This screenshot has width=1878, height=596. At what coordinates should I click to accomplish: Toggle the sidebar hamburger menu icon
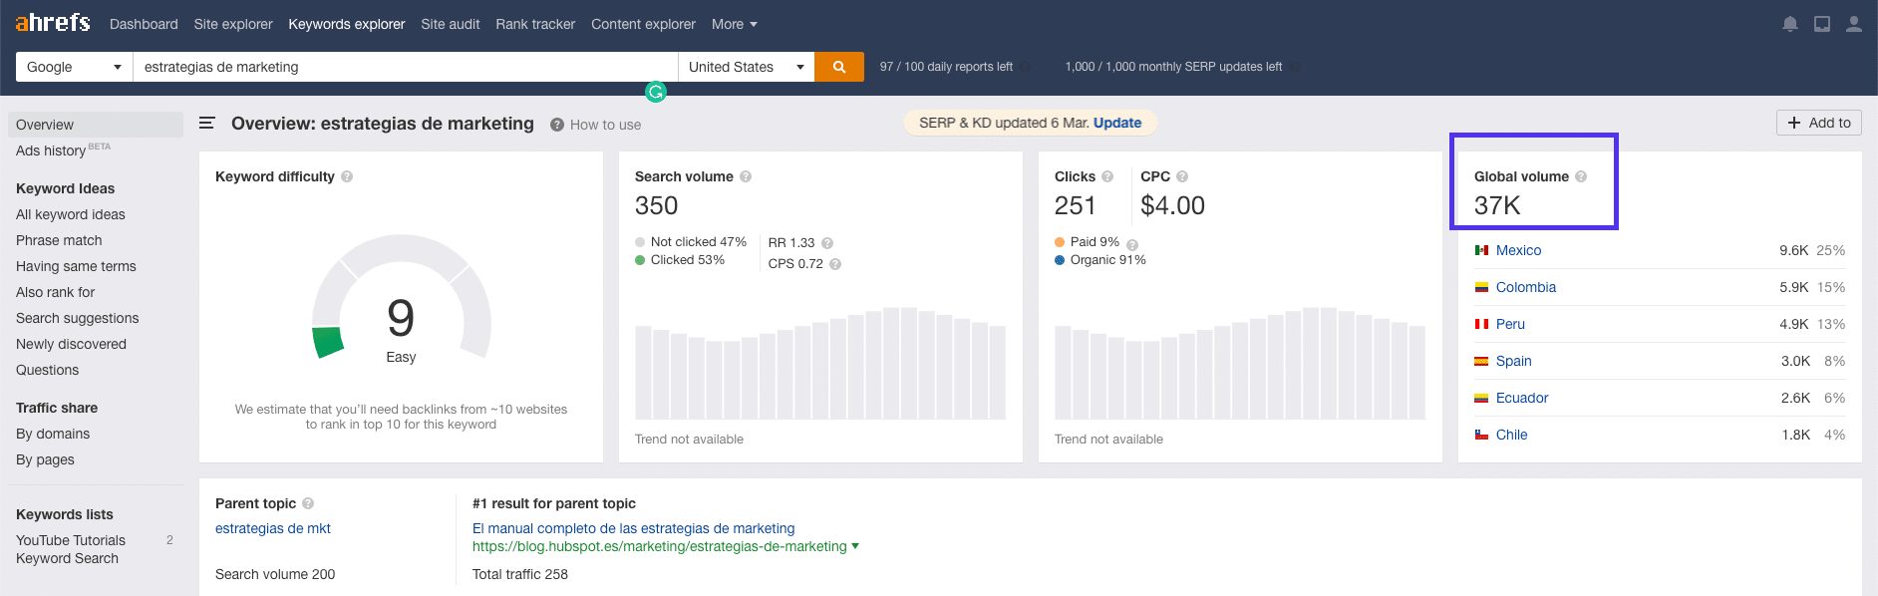207,124
